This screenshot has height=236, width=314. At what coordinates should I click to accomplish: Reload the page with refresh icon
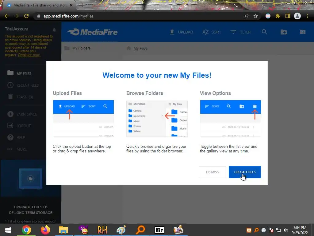click(x=26, y=16)
